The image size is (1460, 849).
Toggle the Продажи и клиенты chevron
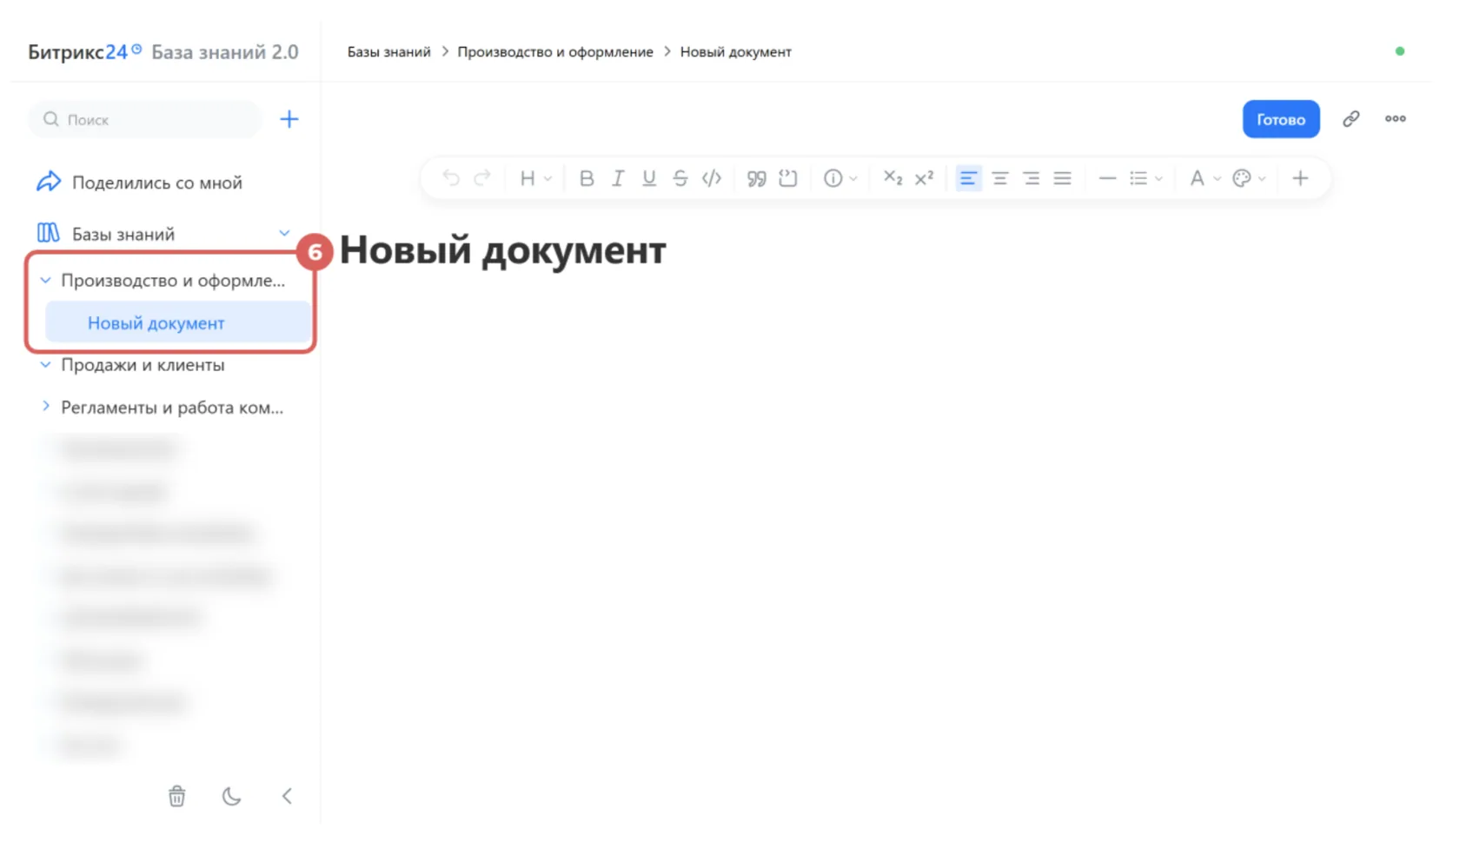45,365
